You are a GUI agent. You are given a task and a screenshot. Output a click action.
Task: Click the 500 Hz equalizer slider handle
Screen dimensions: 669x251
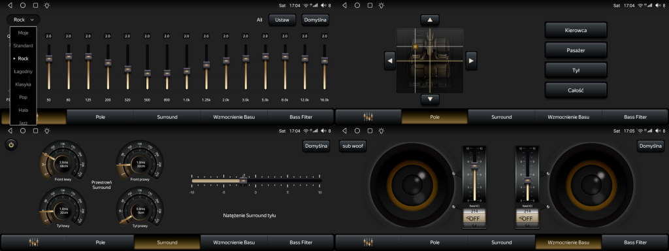147,73
